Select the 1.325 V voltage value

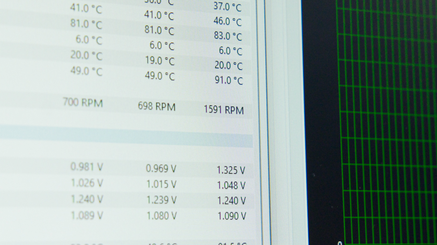point(231,170)
